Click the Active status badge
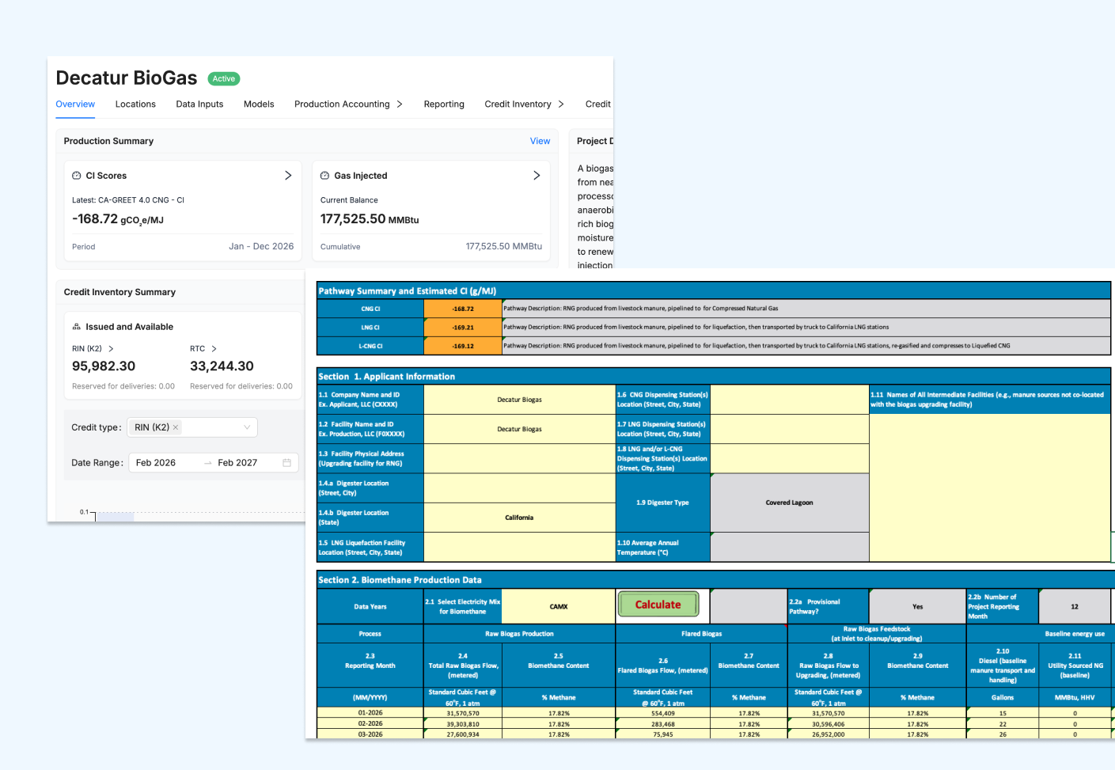The image size is (1115, 770). [224, 78]
